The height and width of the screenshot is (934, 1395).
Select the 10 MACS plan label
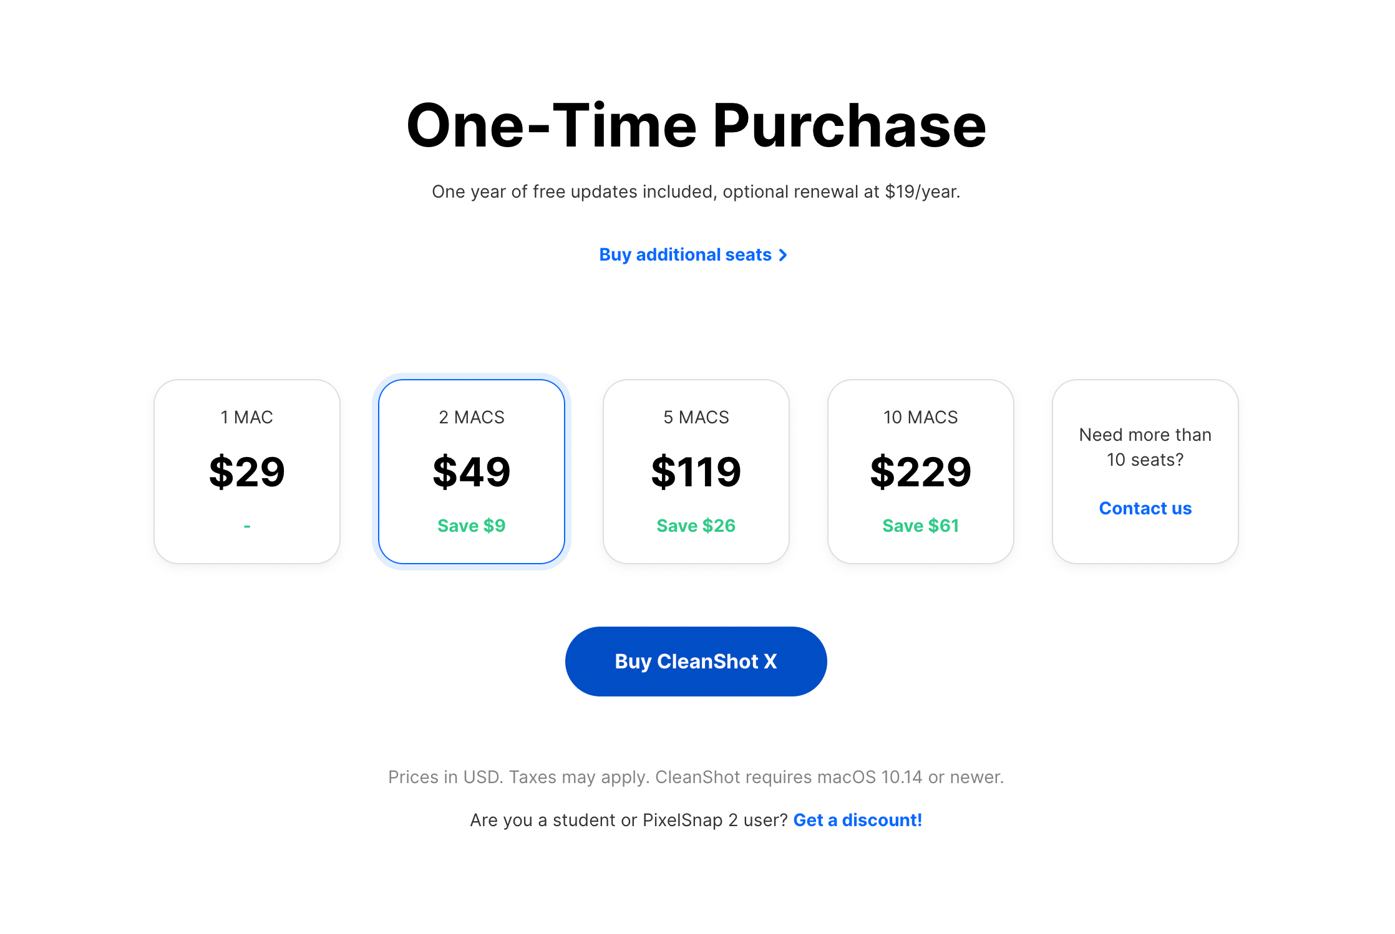(x=921, y=417)
